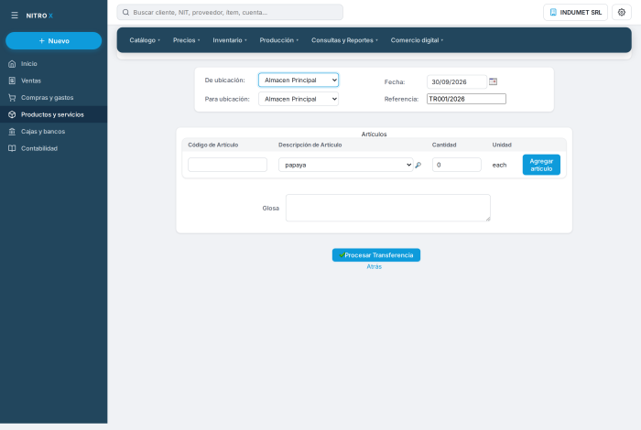641x430 pixels.
Task: Expand the Consultas y Reportes menu
Action: (x=344, y=40)
